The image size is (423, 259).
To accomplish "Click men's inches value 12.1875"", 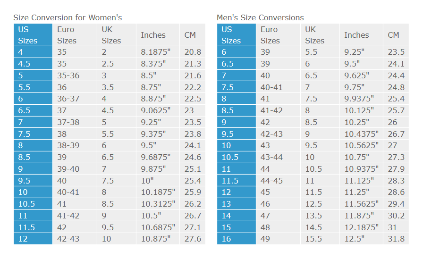I will 360,227.
